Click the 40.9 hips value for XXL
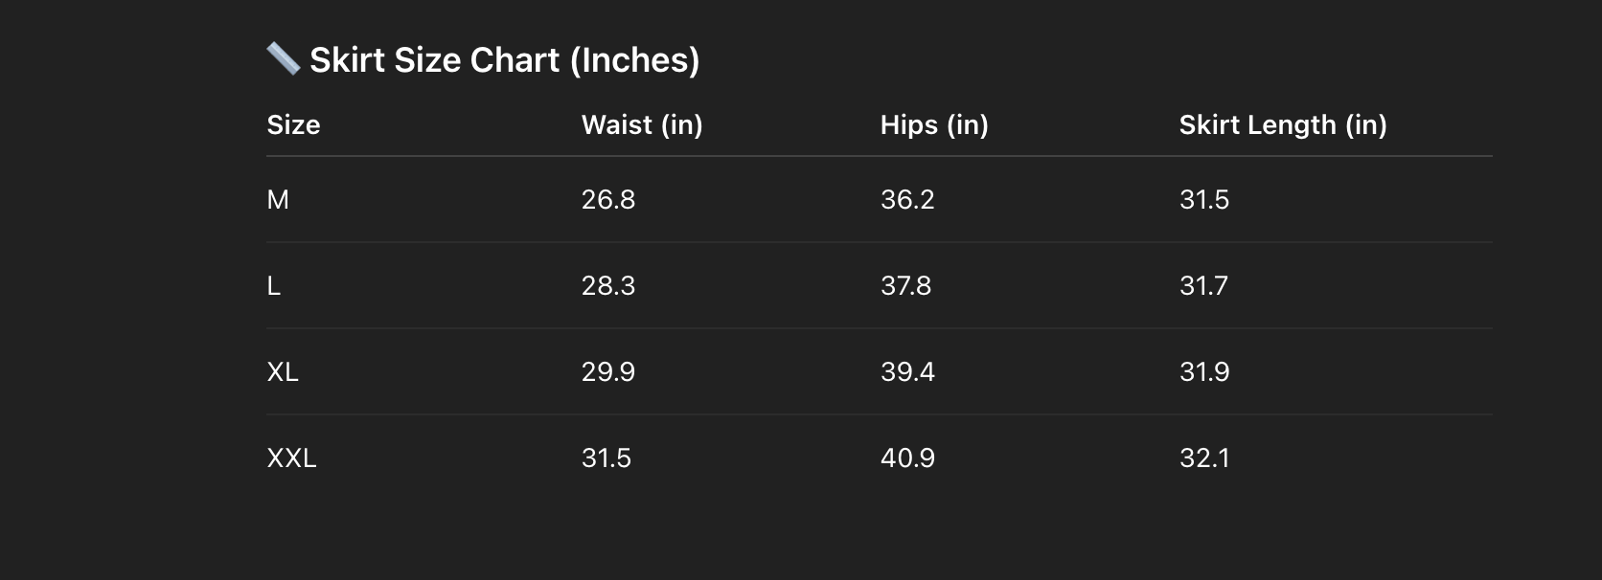 (x=907, y=457)
